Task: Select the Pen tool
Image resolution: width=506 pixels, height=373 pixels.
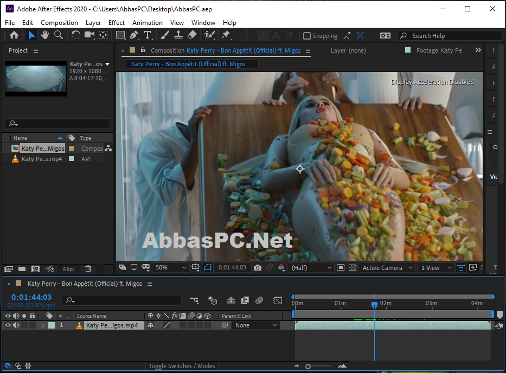Action: point(134,35)
